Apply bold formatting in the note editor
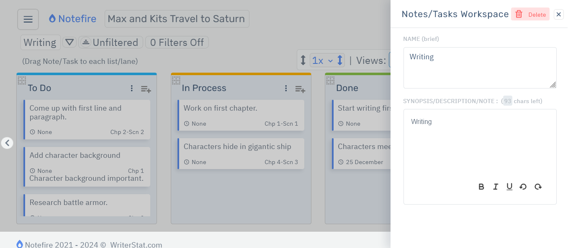This screenshot has width=568, height=248. point(481,187)
